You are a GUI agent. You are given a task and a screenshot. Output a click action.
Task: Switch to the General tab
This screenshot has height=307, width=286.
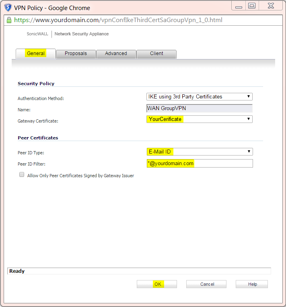click(36, 54)
